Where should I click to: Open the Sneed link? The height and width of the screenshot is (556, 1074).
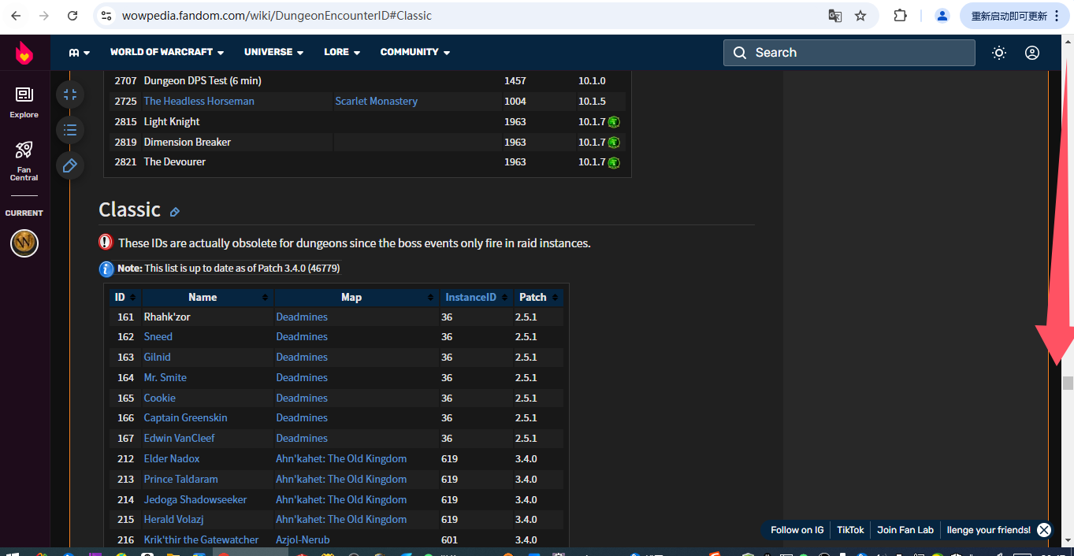[158, 337]
